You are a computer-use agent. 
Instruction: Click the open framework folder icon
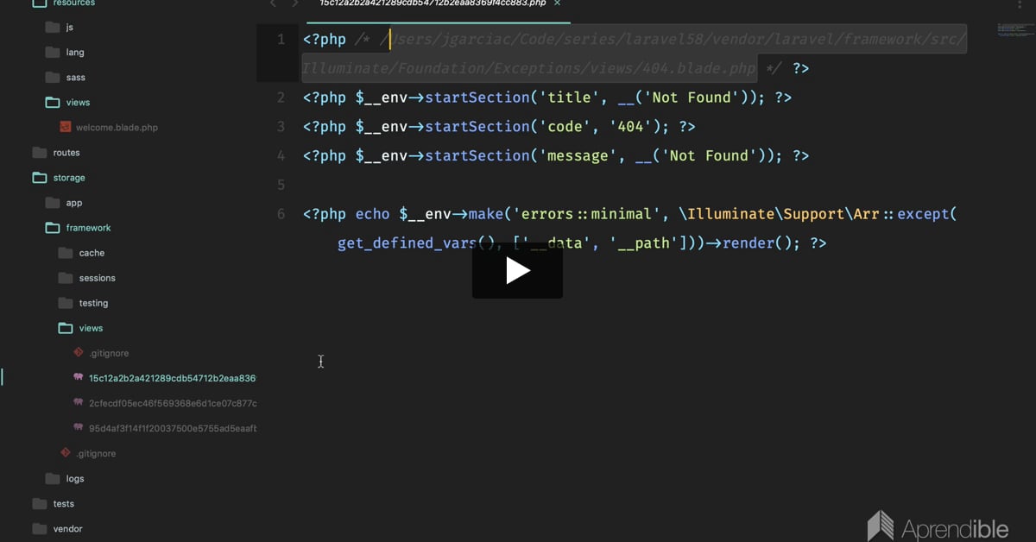tap(52, 228)
